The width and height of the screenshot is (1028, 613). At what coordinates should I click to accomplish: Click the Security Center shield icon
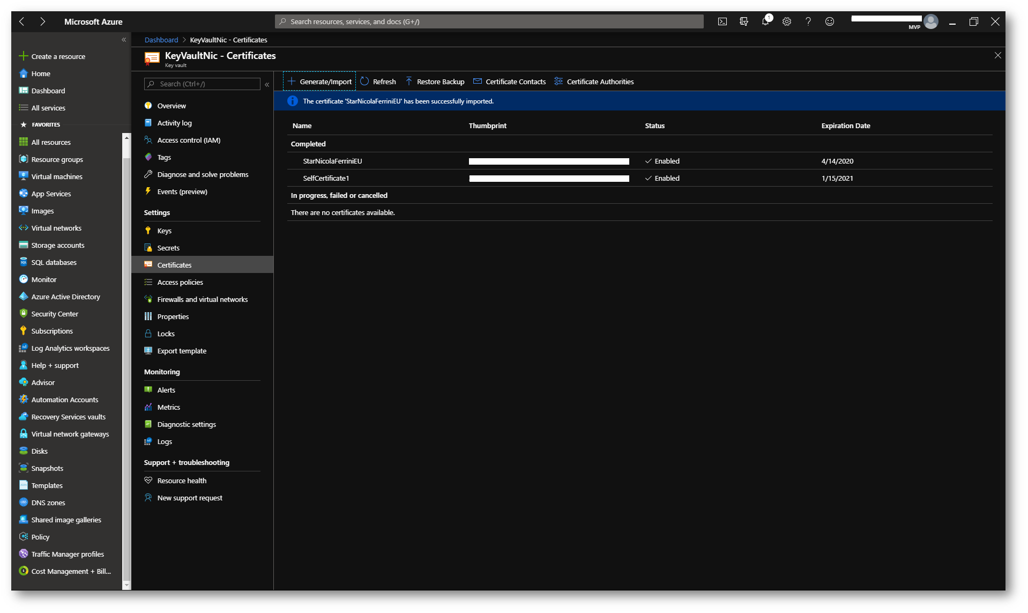pos(23,313)
